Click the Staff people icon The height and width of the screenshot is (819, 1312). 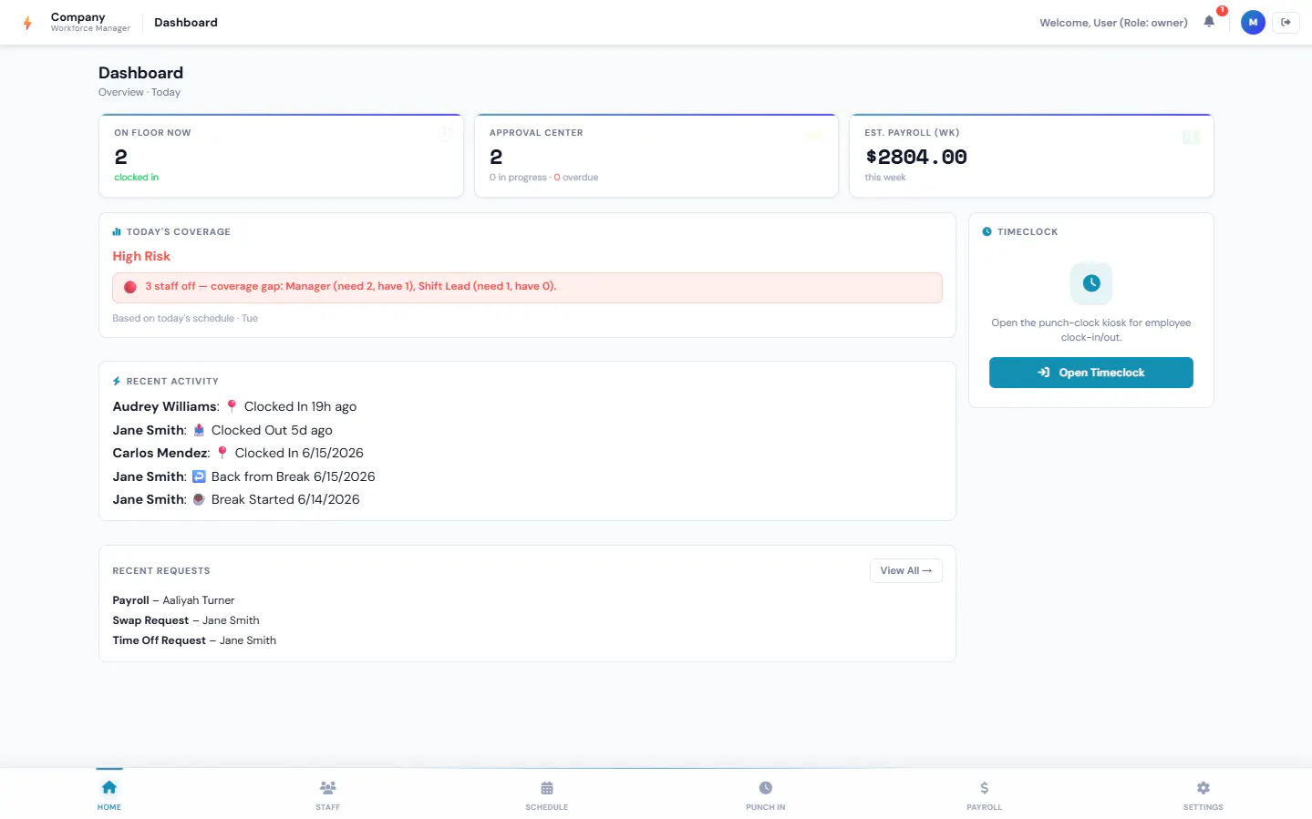328,787
